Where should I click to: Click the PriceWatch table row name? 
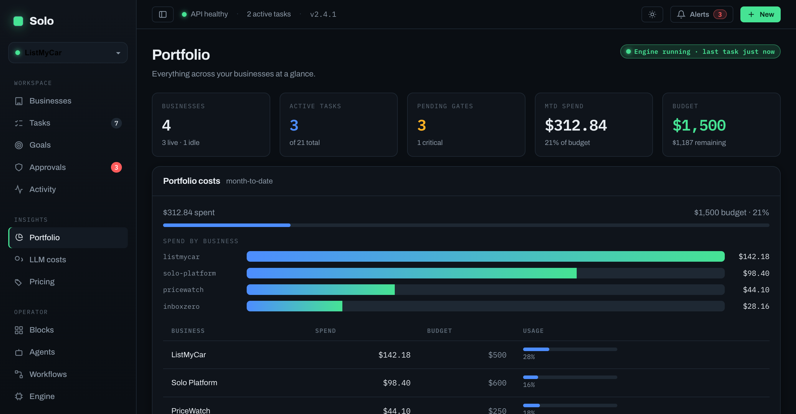(x=191, y=410)
